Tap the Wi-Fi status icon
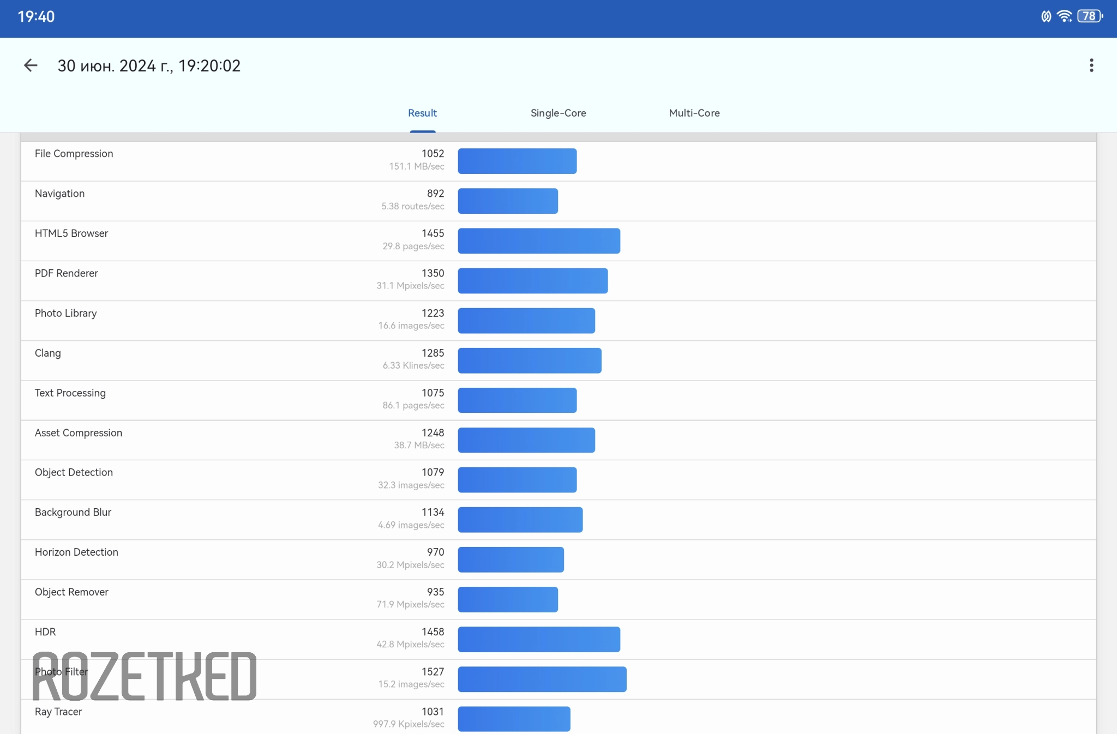The height and width of the screenshot is (734, 1117). point(1064,16)
